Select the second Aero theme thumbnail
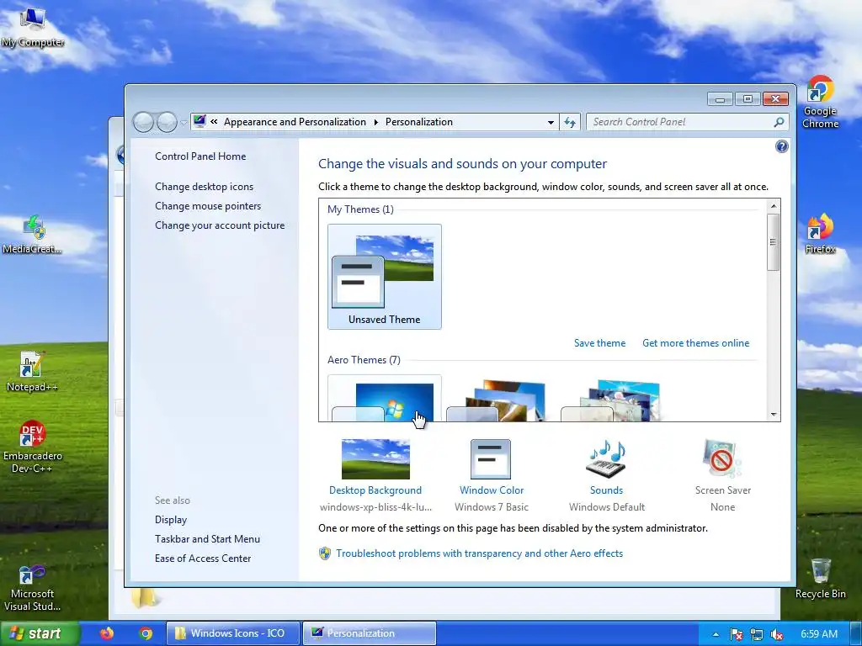 pyautogui.click(x=498, y=400)
